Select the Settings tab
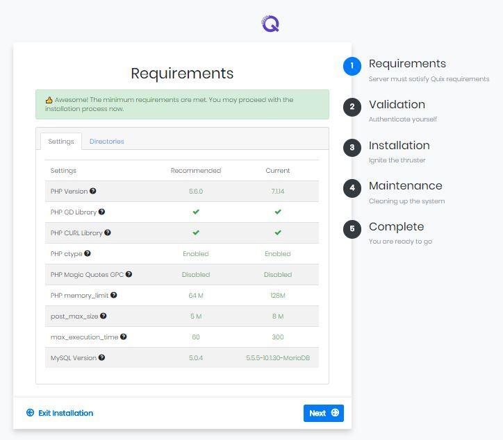This screenshot has height=440, width=503. point(61,142)
